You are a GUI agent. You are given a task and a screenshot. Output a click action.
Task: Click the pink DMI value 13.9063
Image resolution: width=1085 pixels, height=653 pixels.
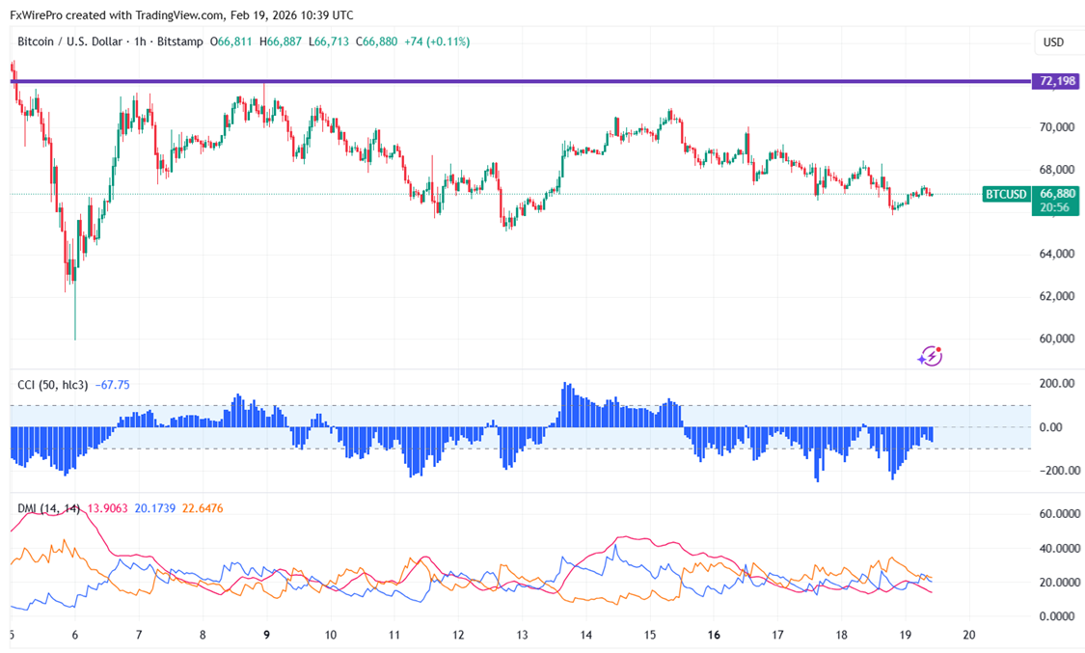[107, 508]
